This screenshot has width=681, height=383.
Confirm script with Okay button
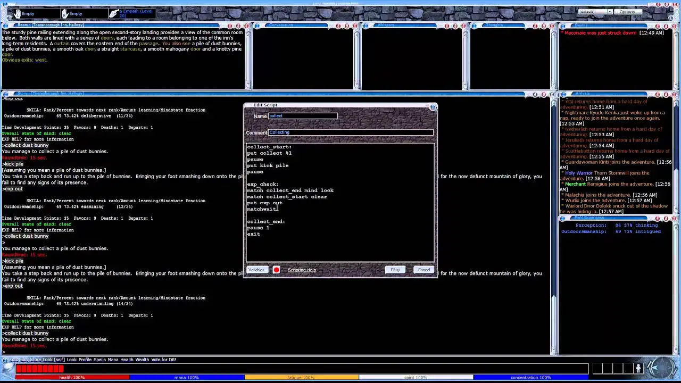[x=395, y=270]
